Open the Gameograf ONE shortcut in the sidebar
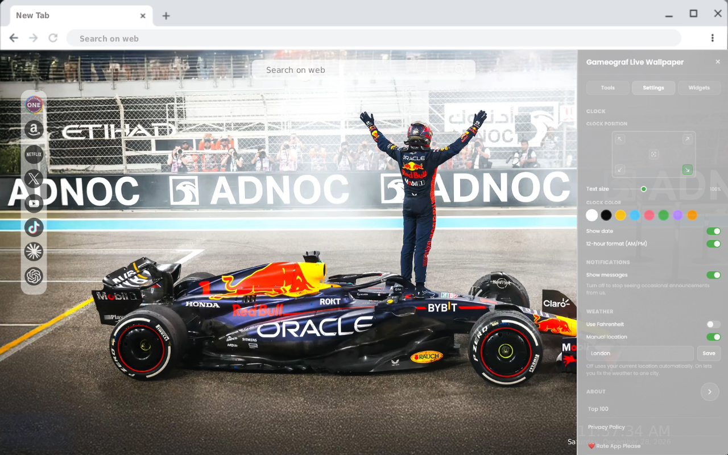Screen dimensions: 728x455 point(34,105)
